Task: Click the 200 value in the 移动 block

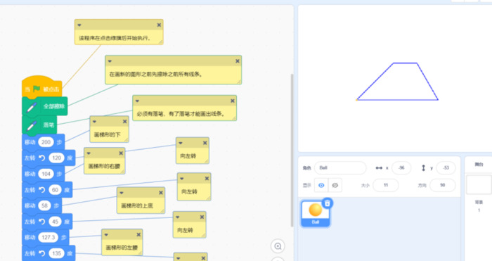Action: coord(46,142)
